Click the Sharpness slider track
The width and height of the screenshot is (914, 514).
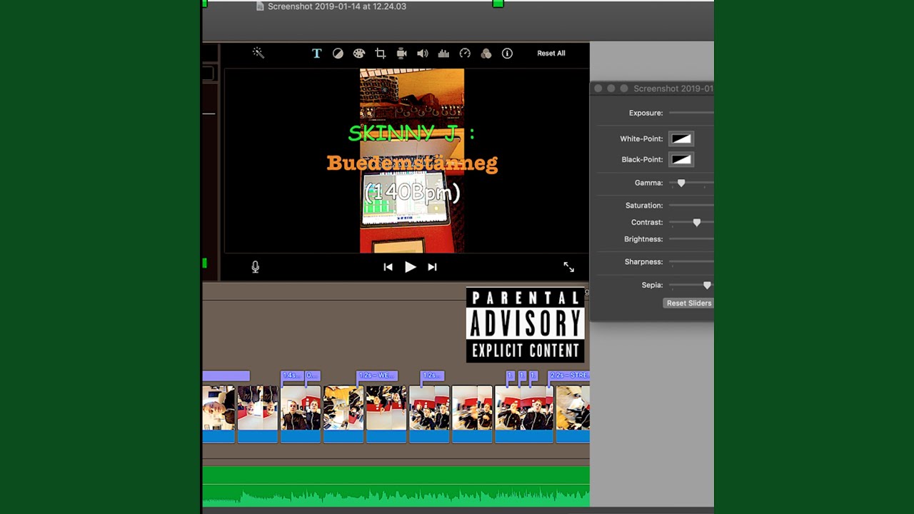pos(691,262)
